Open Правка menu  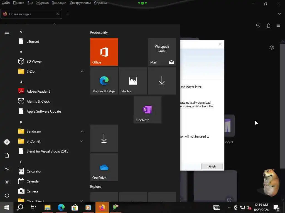[x=19, y=3]
